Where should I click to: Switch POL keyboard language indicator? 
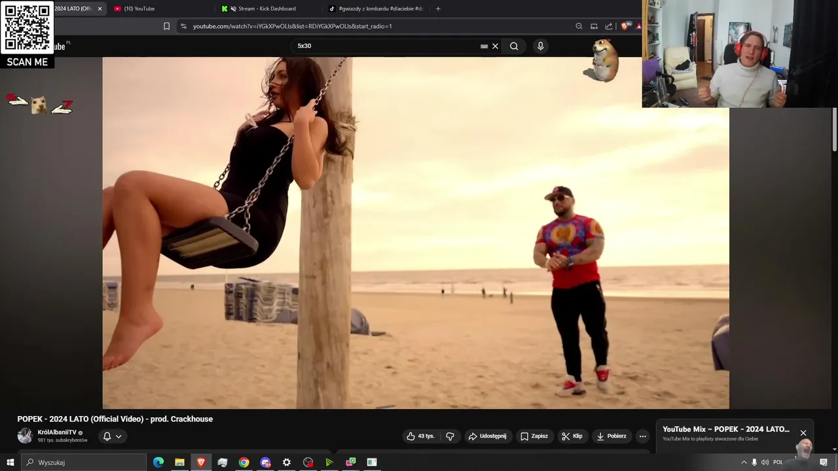(778, 462)
